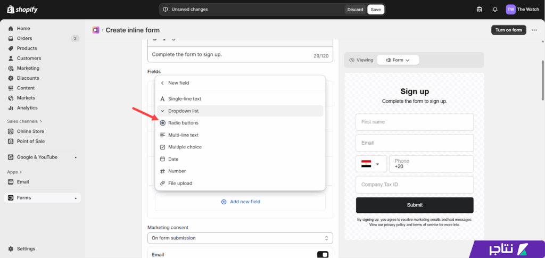Click the Company Tax ID input field

415,185
